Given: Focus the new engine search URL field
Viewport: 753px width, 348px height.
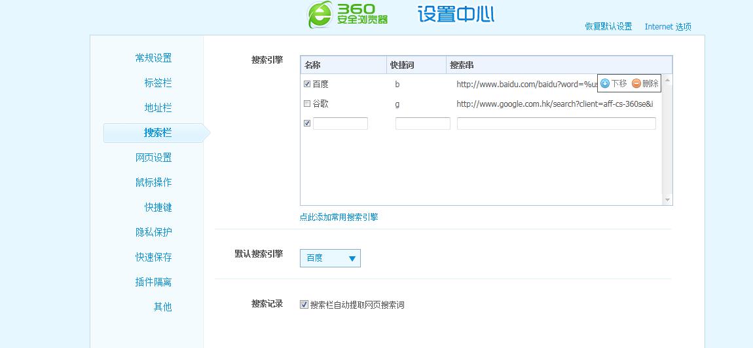Looking at the screenshot, I should pyautogui.click(x=556, y=123).
